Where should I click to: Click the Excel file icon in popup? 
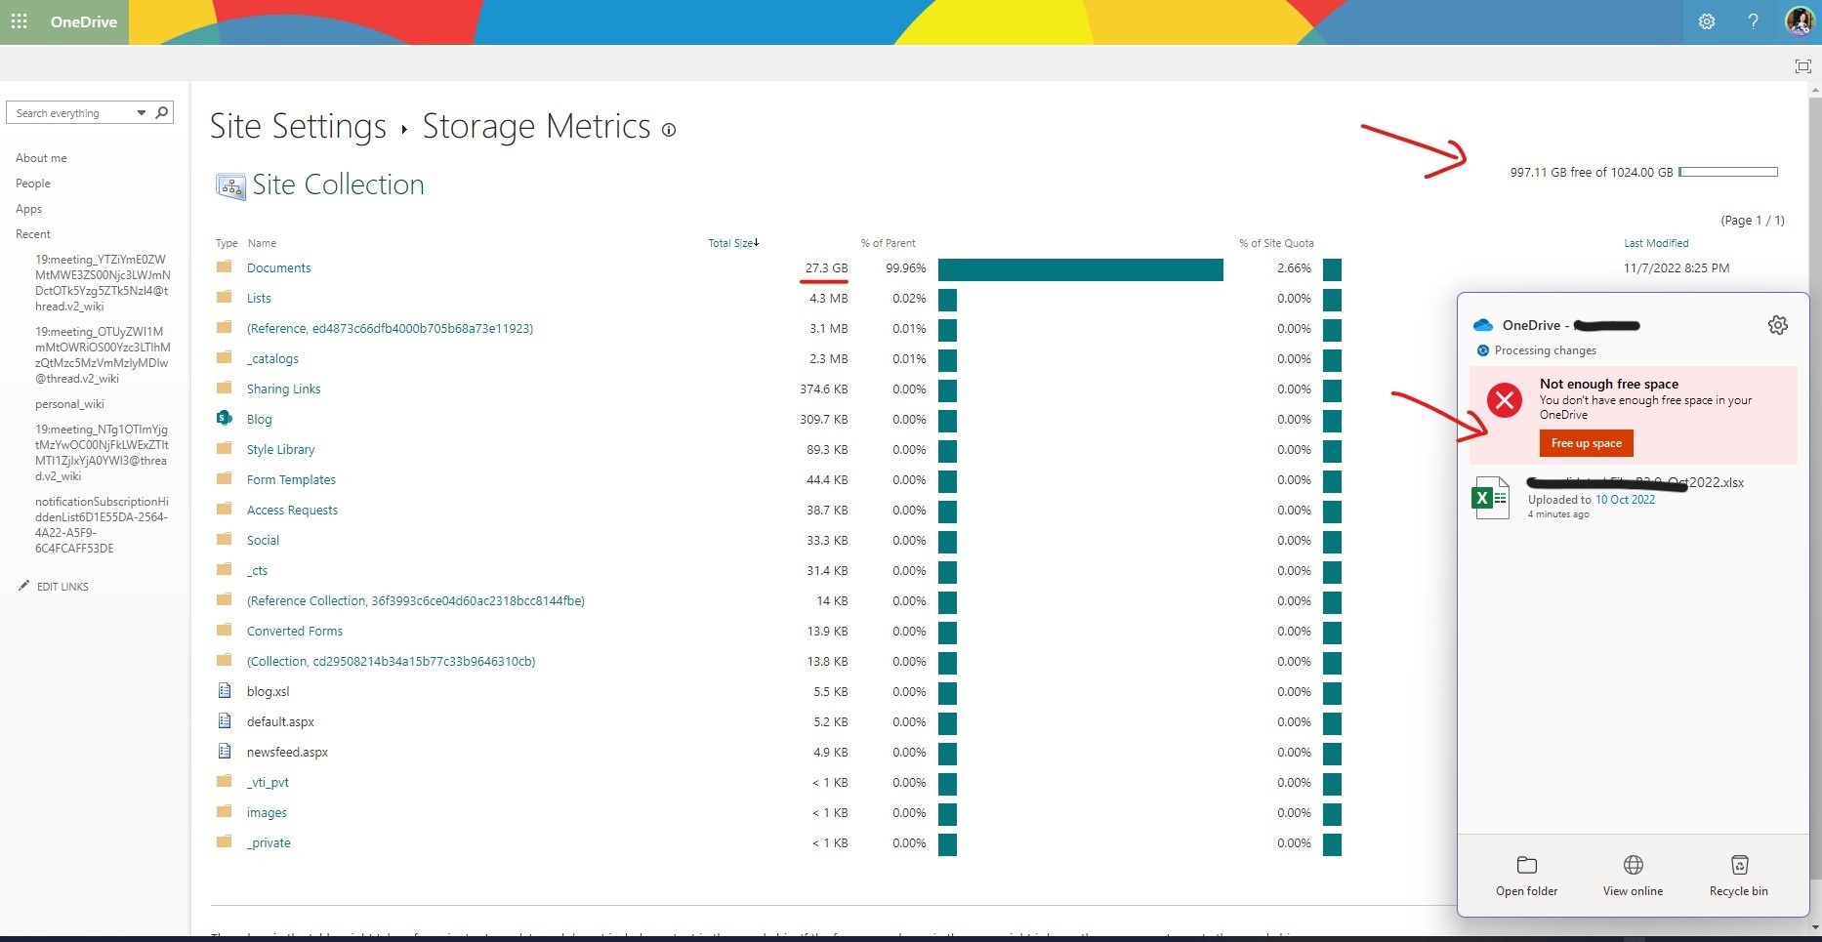(x=1490, y=498)
